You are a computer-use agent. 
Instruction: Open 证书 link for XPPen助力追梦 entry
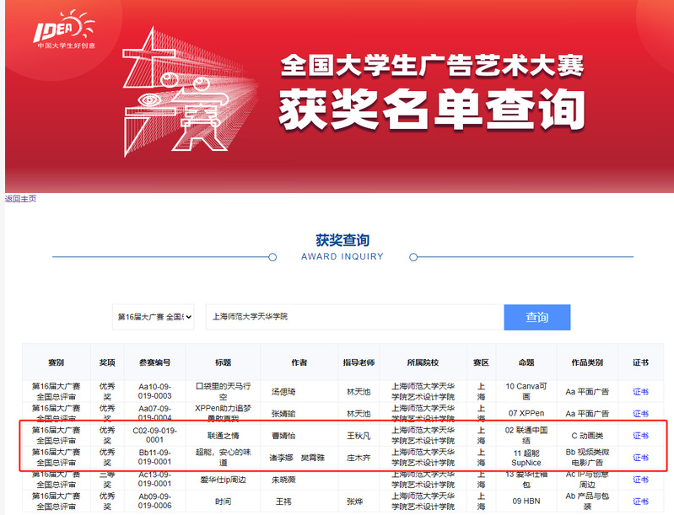(640, 414)
